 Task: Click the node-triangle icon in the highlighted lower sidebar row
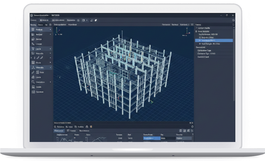33,67
